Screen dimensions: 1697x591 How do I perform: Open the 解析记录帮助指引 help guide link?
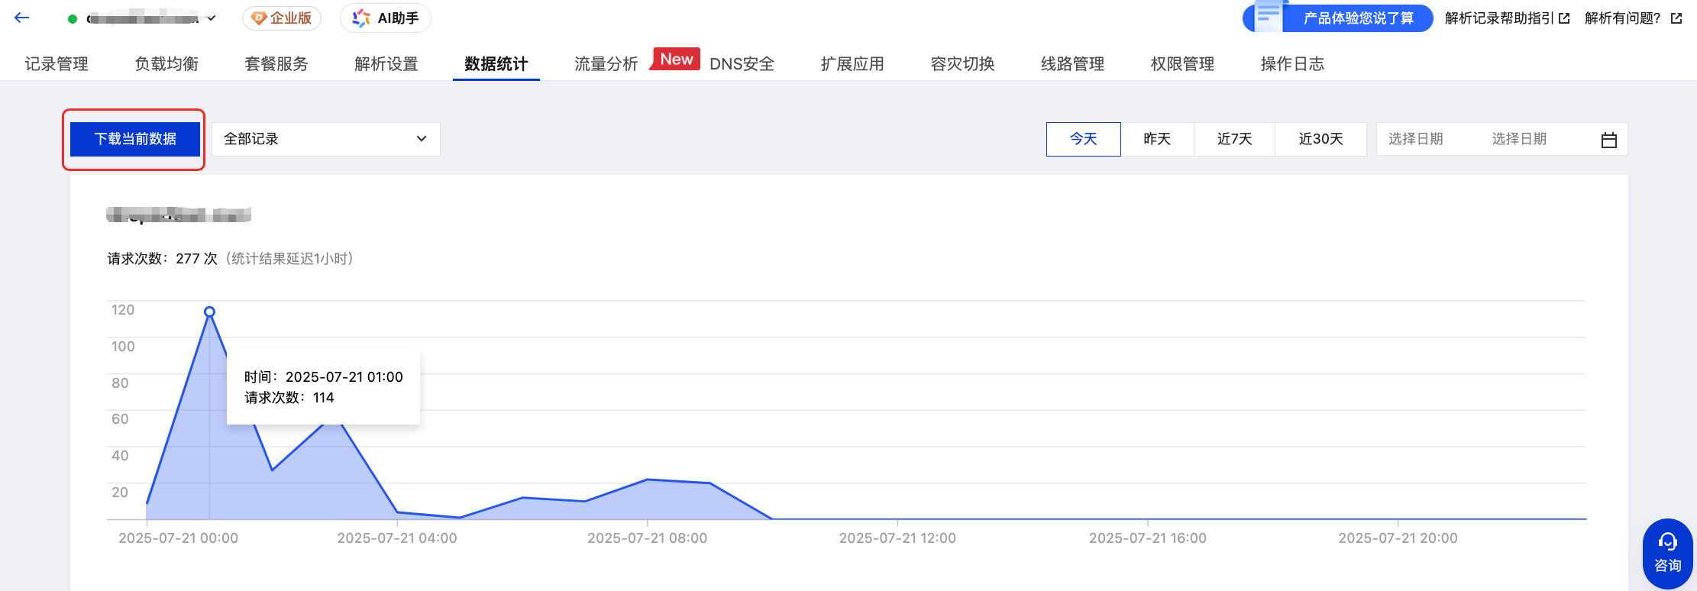click(x=1506, y=18)
